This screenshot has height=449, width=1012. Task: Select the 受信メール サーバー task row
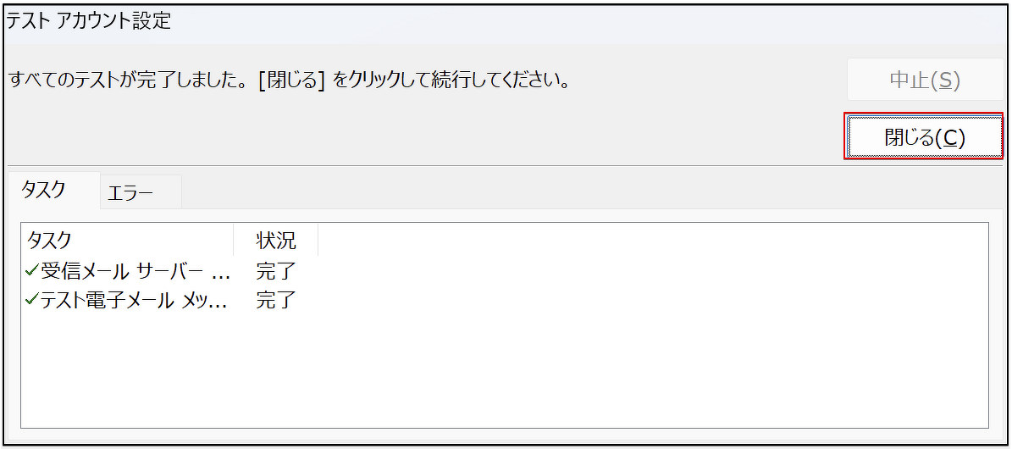click(135, 271)
